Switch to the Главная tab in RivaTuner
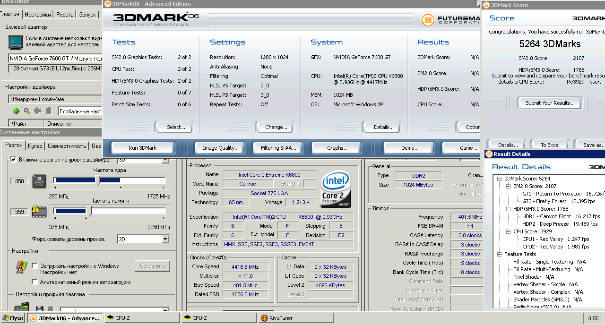 (x=10, y=14)
